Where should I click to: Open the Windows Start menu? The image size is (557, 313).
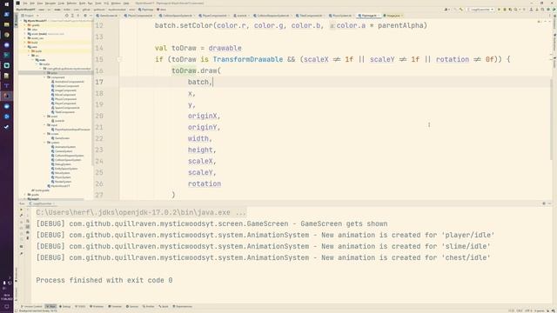(x=6, y=4)
